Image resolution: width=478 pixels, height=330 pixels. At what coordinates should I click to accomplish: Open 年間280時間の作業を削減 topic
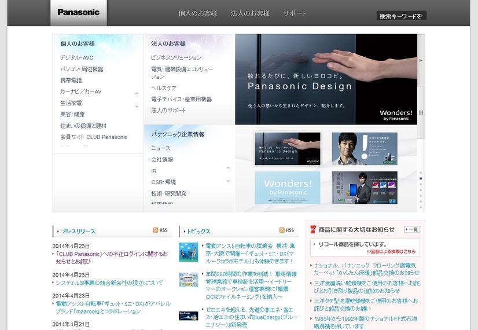tap(251, 285)
